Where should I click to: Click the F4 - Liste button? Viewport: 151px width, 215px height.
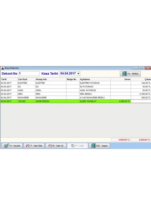point(77,146)
